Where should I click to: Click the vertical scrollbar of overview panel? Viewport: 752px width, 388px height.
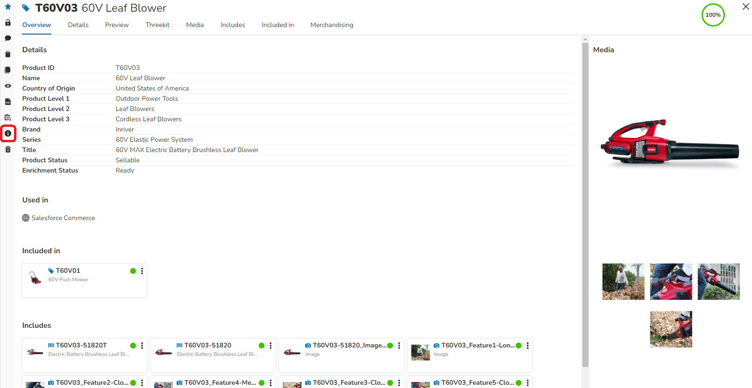585,205
